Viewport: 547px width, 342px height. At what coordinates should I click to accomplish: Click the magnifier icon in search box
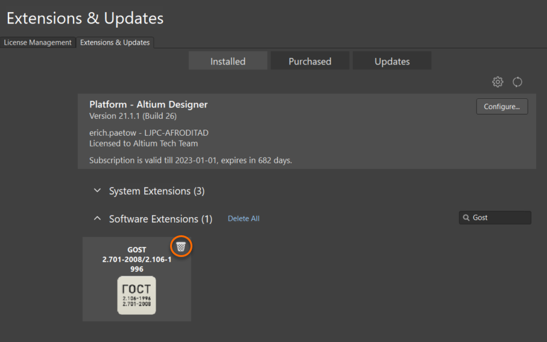(466, 218)
